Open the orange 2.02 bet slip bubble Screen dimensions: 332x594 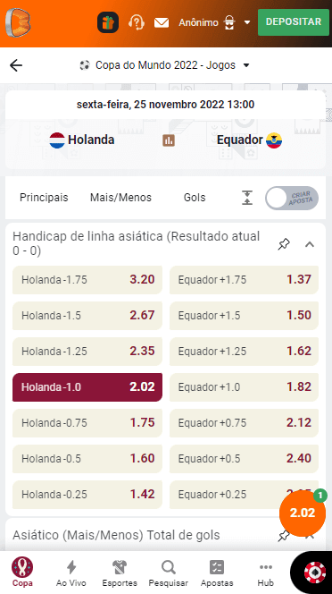(x=303, y=513)
